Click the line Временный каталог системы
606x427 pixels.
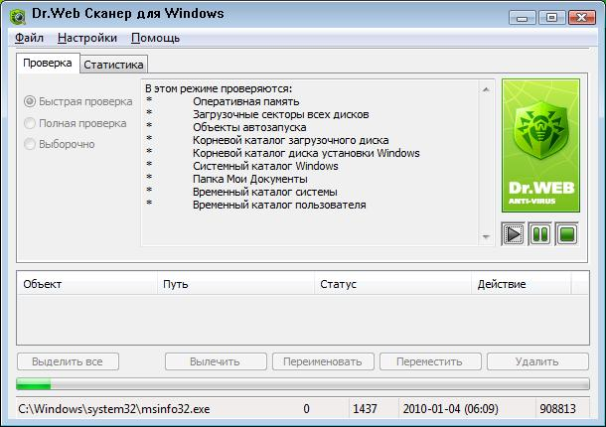click(265, 192)
